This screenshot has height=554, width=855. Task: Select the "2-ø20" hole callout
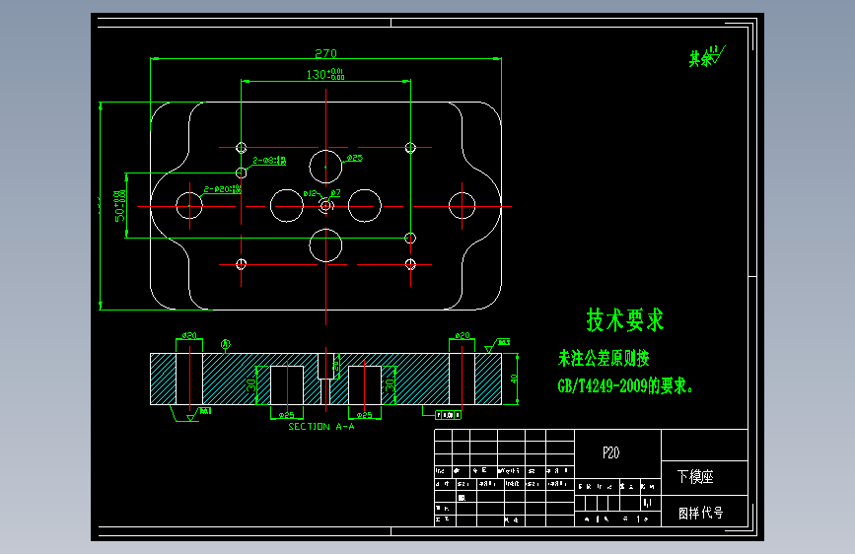[223, 189]
